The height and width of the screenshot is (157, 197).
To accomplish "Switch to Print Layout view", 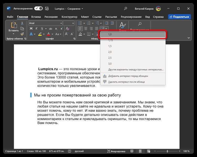I will coord(140,151).
